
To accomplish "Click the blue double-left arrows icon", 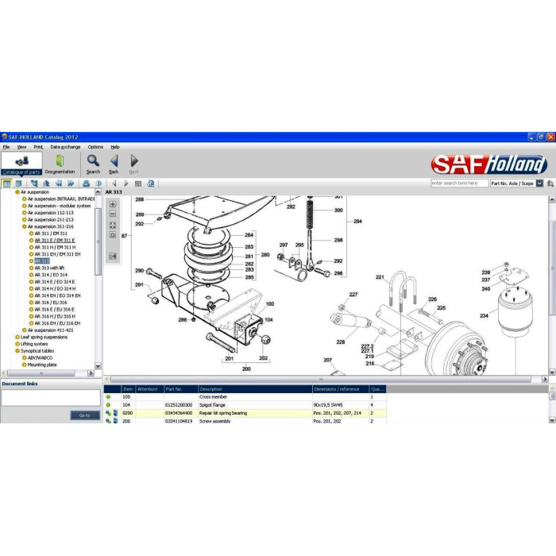I will click(59, 183).
